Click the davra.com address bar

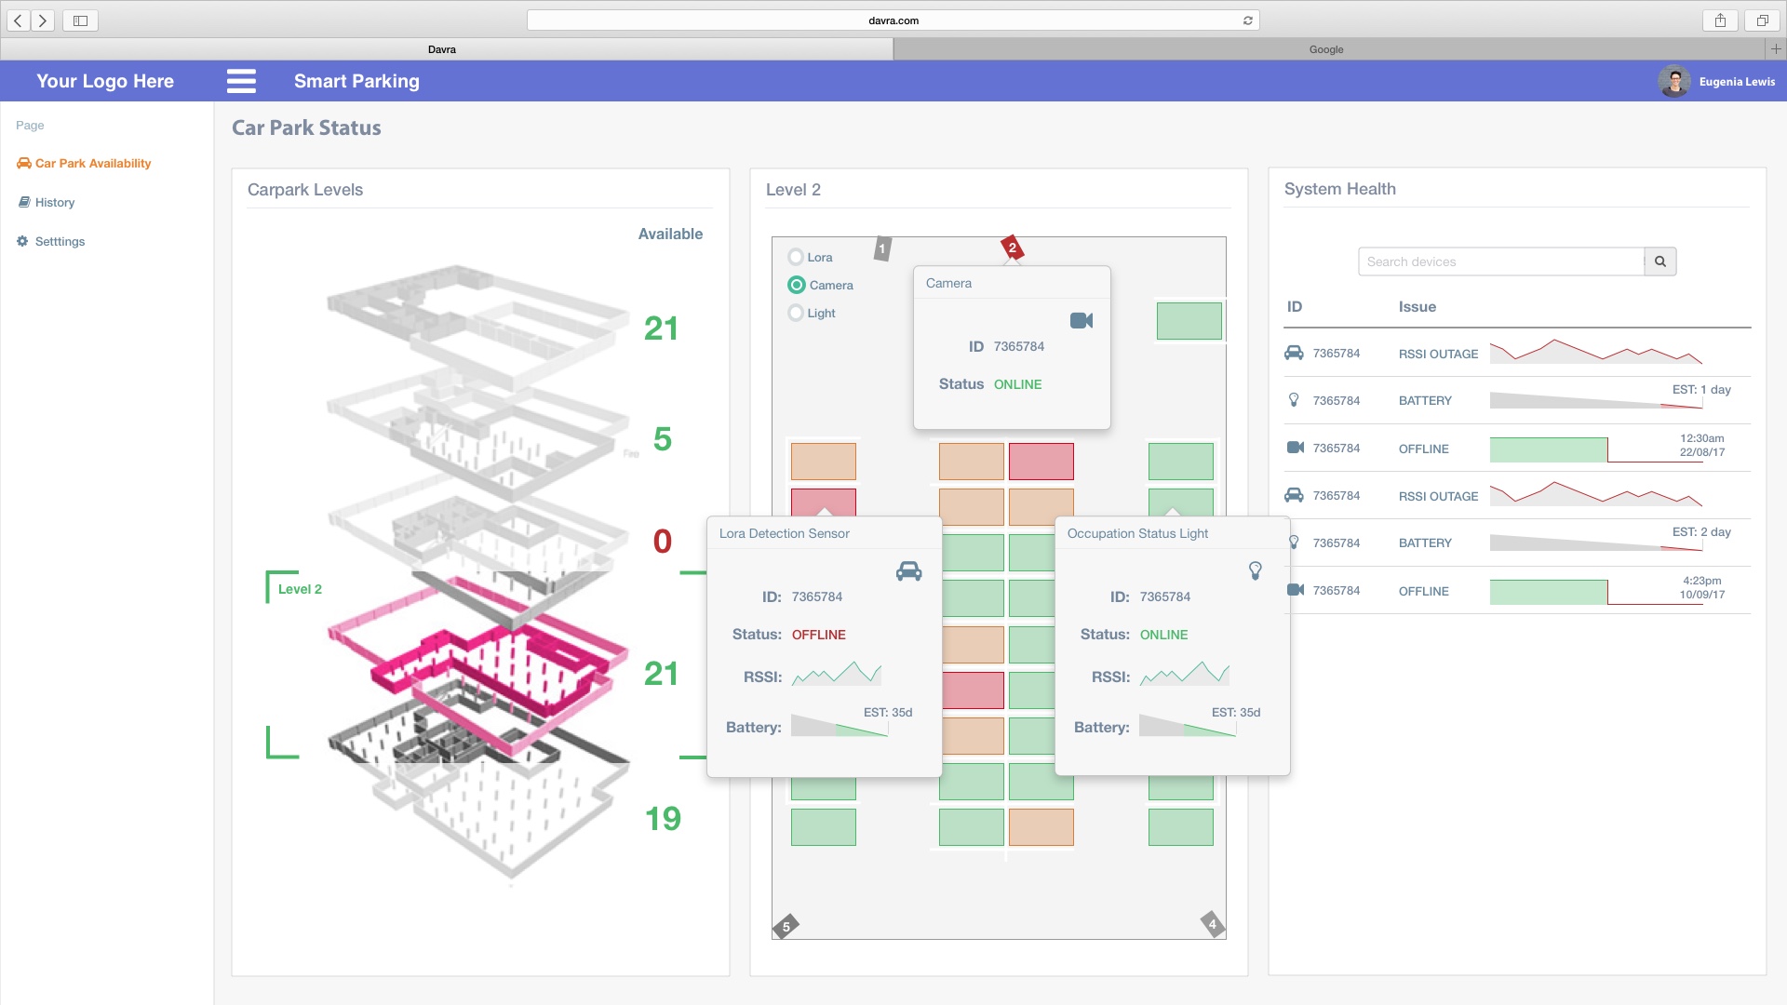click(893, 20)
